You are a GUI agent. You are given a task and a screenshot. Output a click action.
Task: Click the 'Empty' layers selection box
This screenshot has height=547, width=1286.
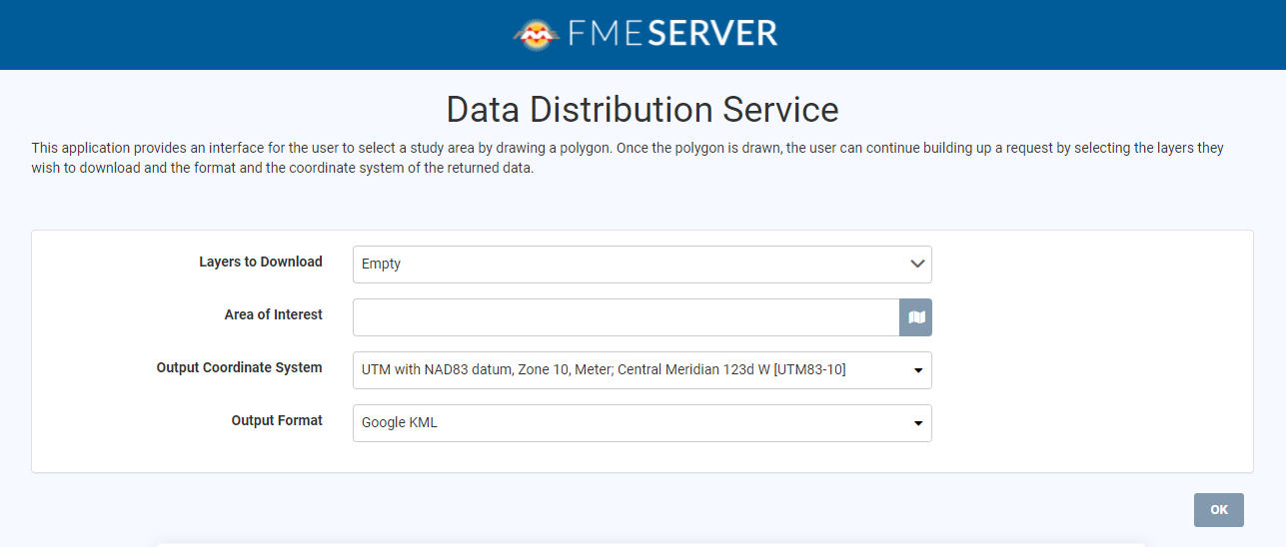tap(620, 265)
